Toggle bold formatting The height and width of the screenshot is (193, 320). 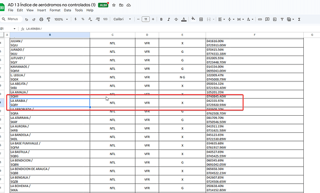click(161, 19)
